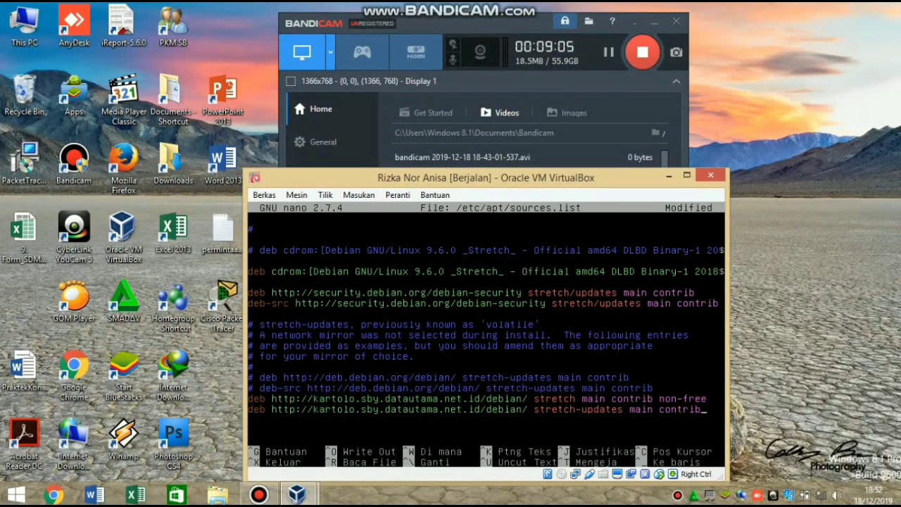Open File Explorer taskbar icon
This screenshot has height=507, width=901.
[x=218, y=495]
